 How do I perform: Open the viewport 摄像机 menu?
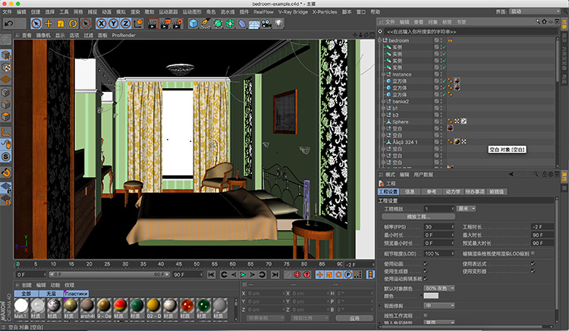(43, 35)
